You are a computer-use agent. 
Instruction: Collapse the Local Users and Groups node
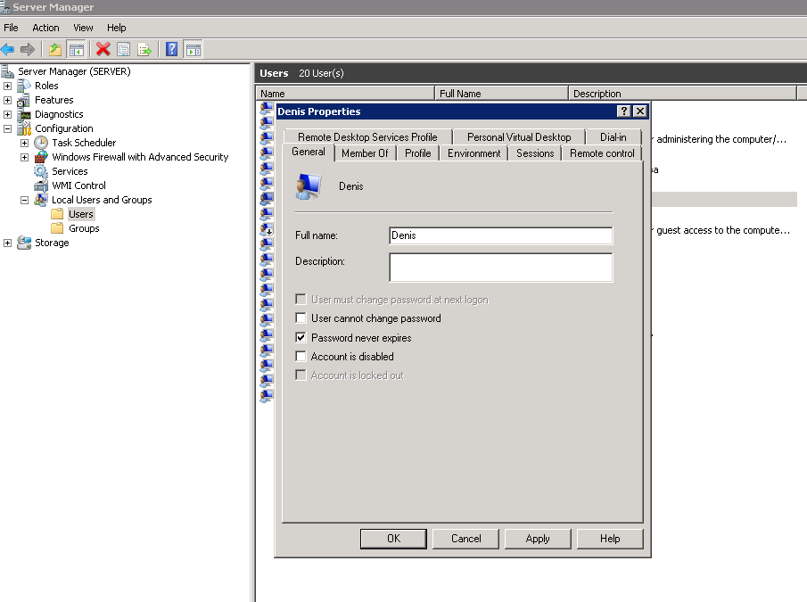tap(24, 200)
